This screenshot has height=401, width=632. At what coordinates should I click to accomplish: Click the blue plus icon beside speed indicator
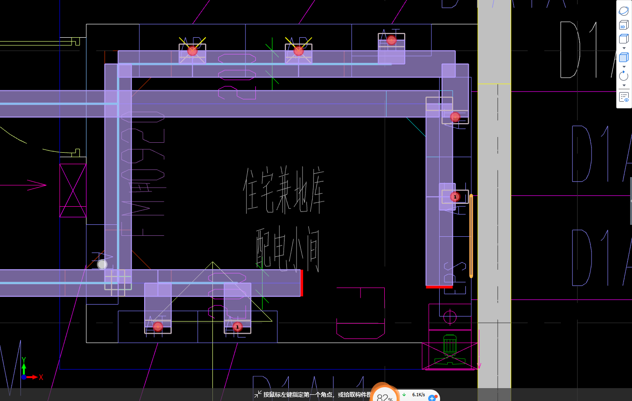tap(433, 397)
